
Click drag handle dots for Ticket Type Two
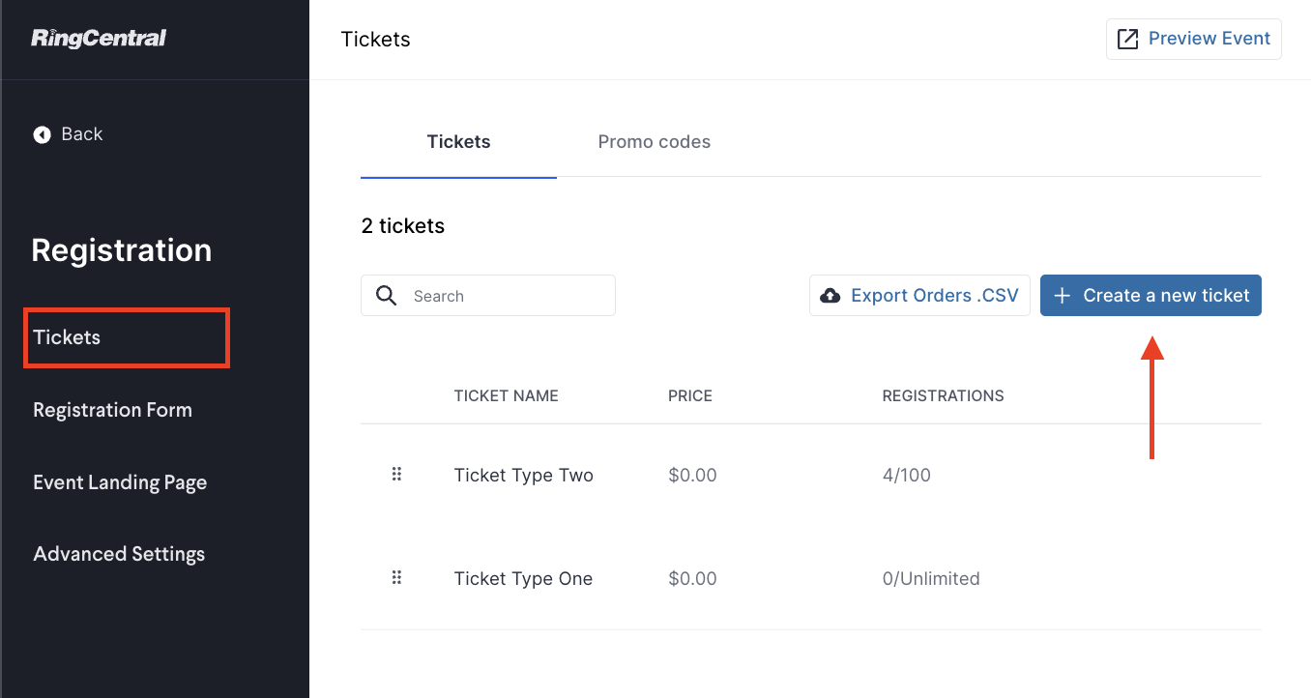(x=396, y=475)
